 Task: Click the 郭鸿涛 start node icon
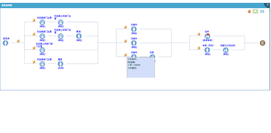coord(5,43)
